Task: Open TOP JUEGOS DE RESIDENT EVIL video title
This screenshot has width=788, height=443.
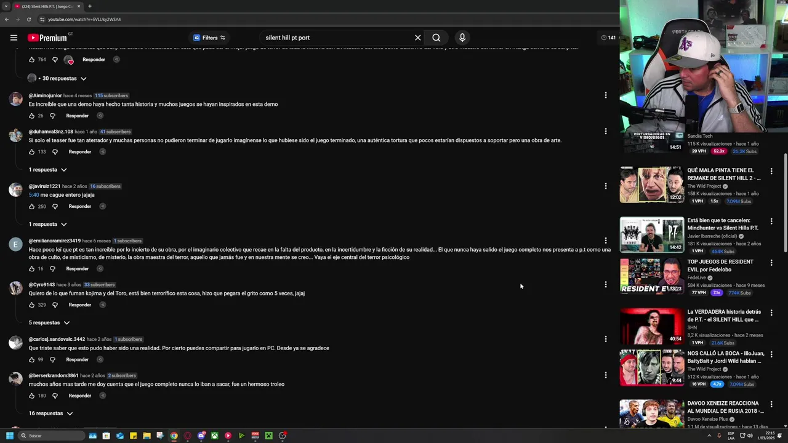Action: (x=720, y=266)
